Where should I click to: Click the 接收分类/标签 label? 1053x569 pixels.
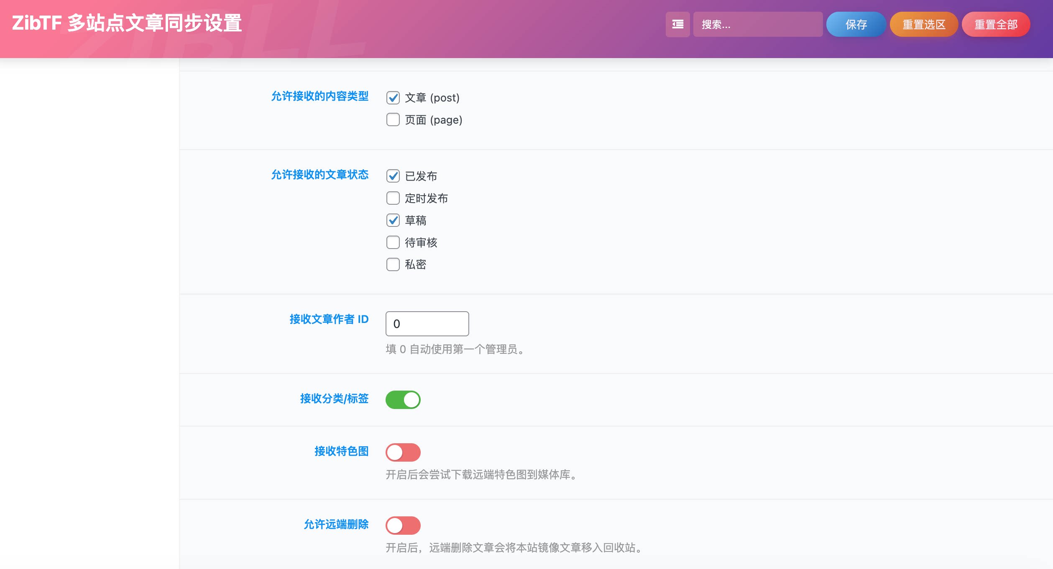point(334,399)
